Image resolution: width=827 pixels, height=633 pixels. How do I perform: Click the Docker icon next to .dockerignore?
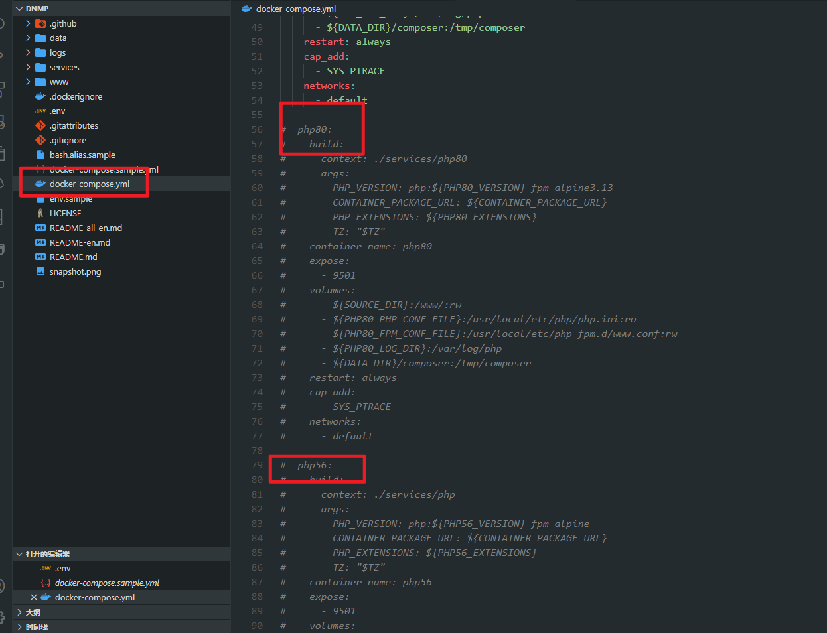40,96
